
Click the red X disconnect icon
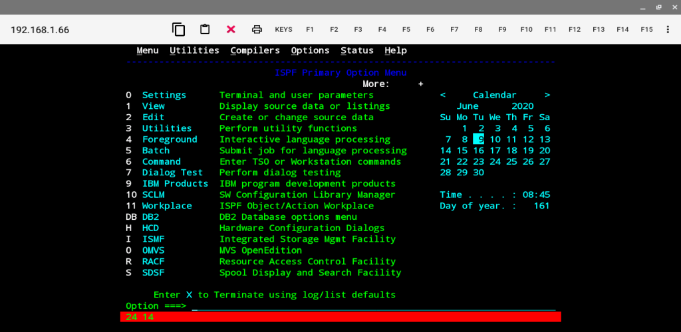[x=231, y=29]
